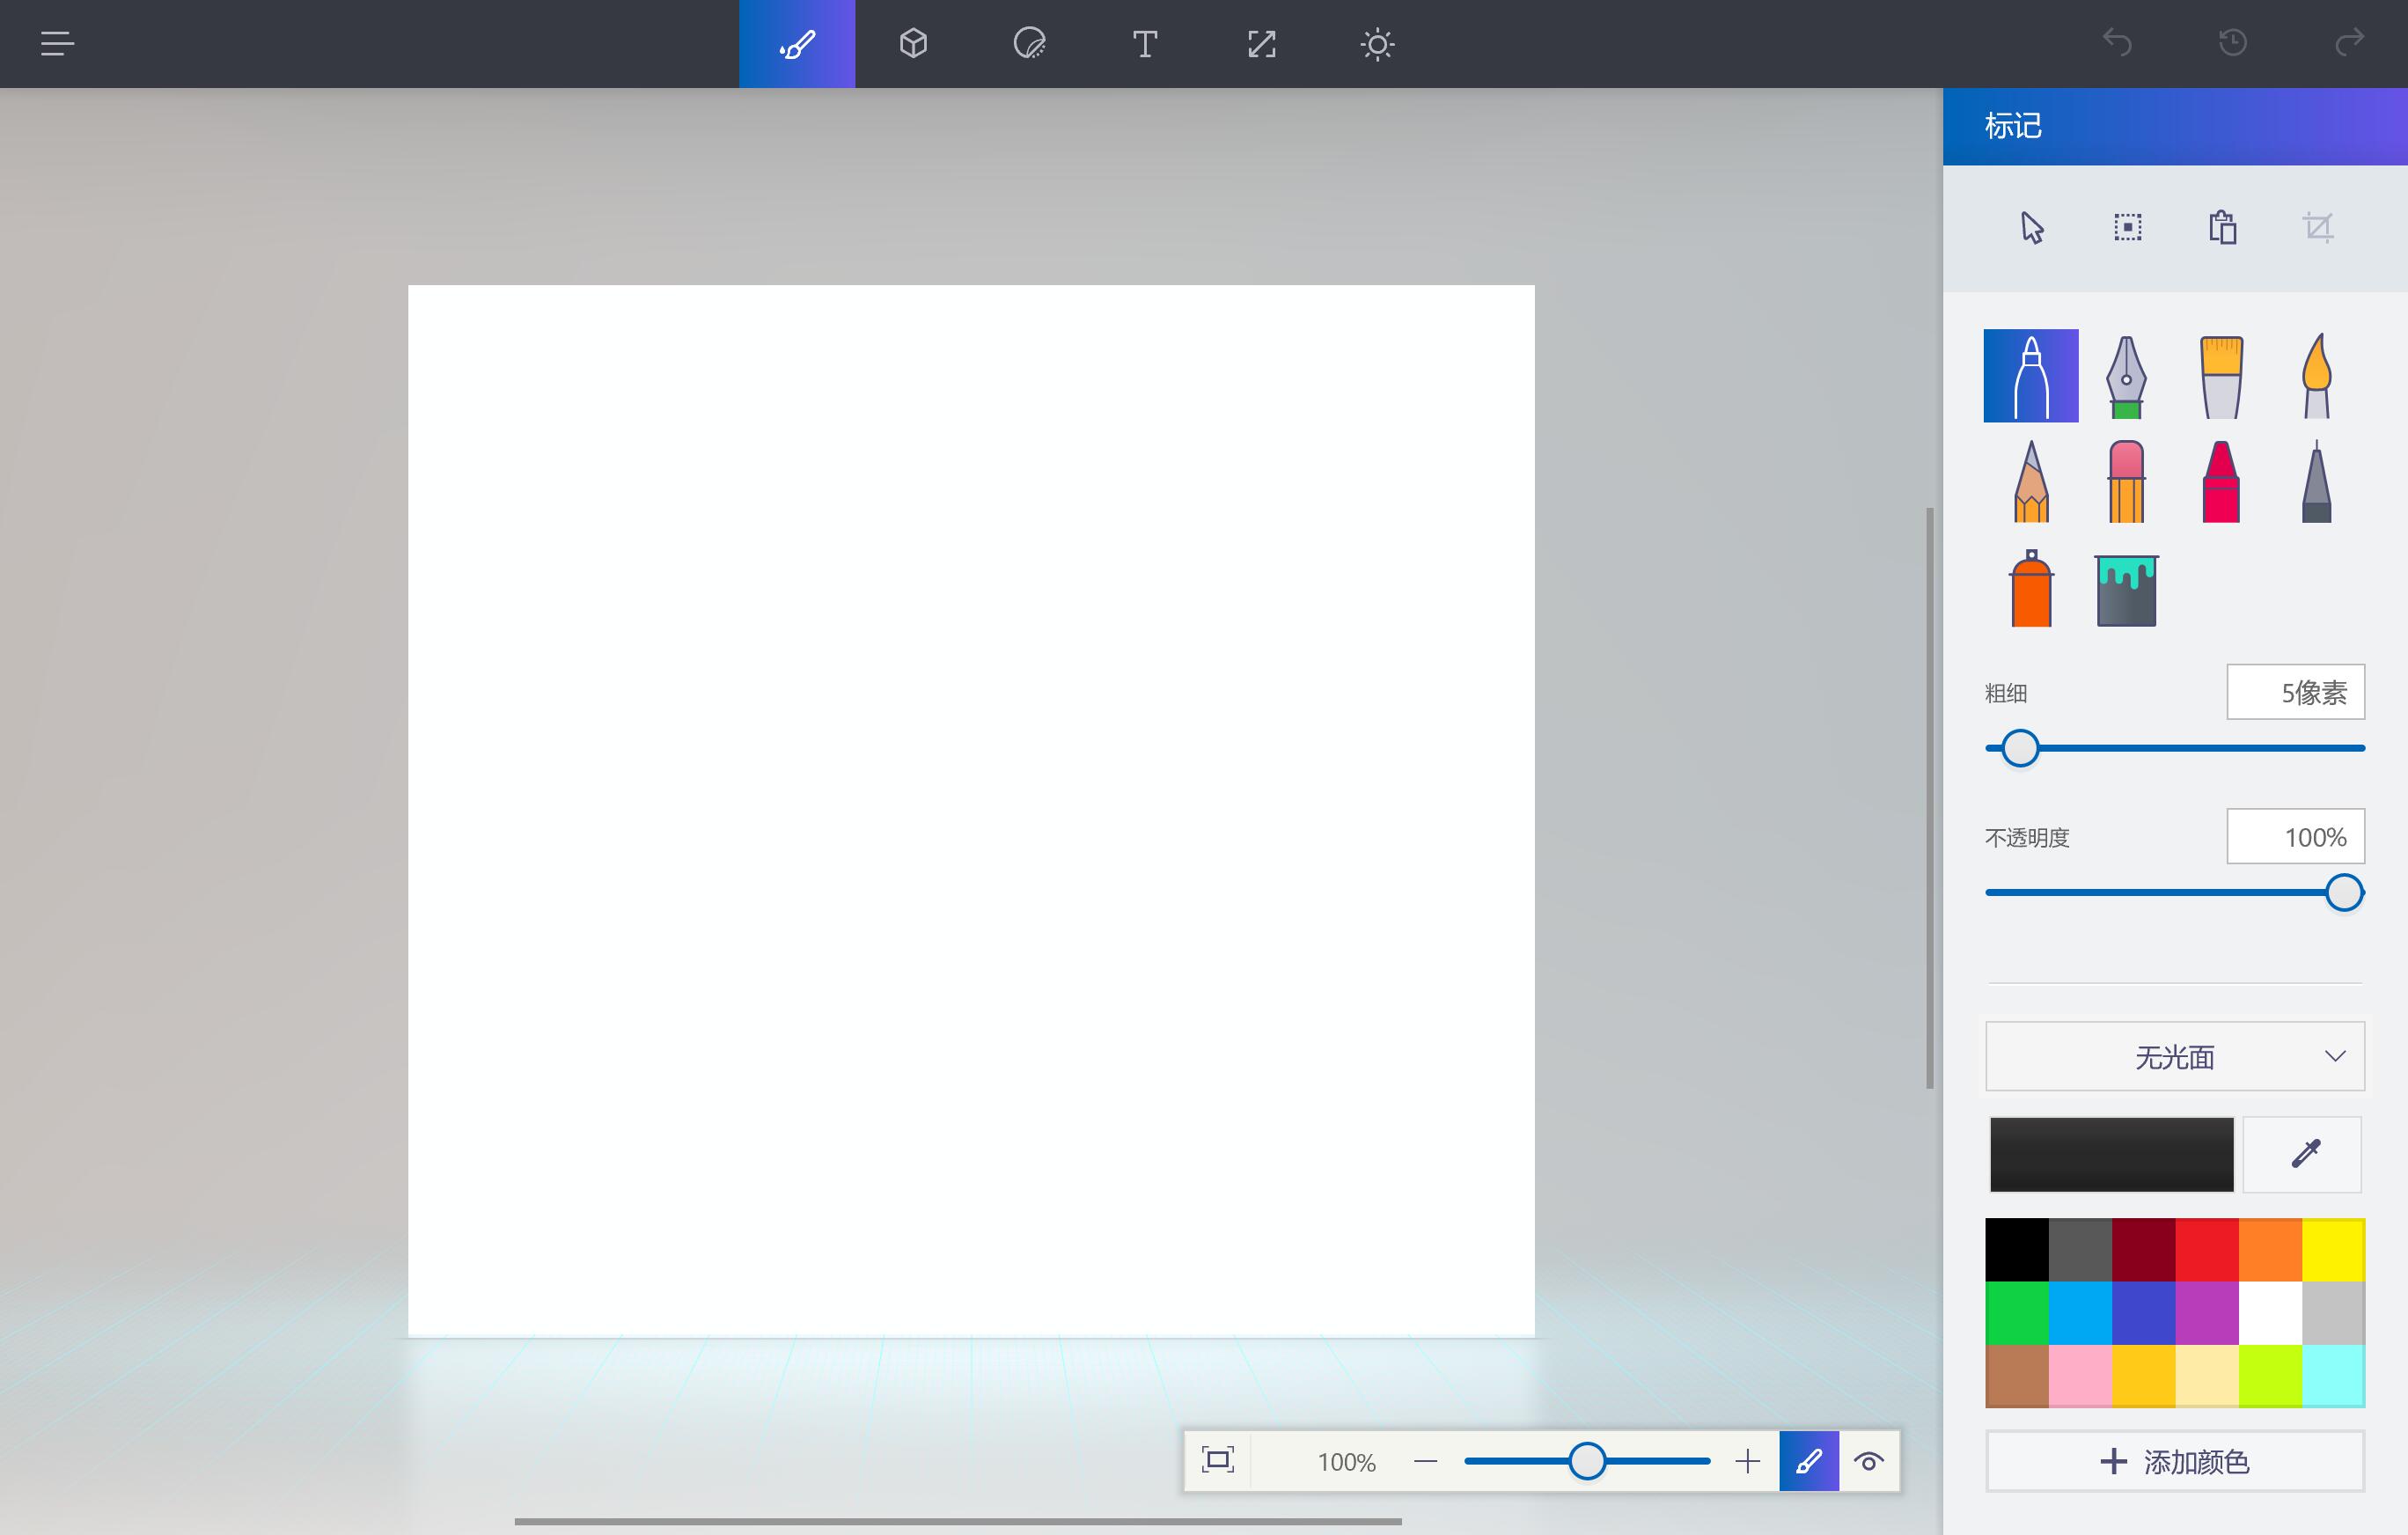Select the Eraser tool
The height and width of the screenshot is (1535, 2408).
pyautogui.click(x=2126, y=482)
